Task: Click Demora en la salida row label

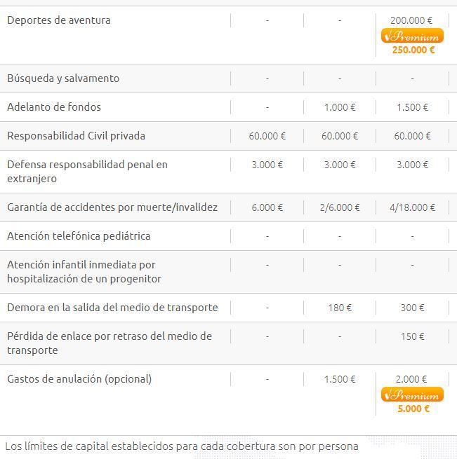Action: click(112, 308)
